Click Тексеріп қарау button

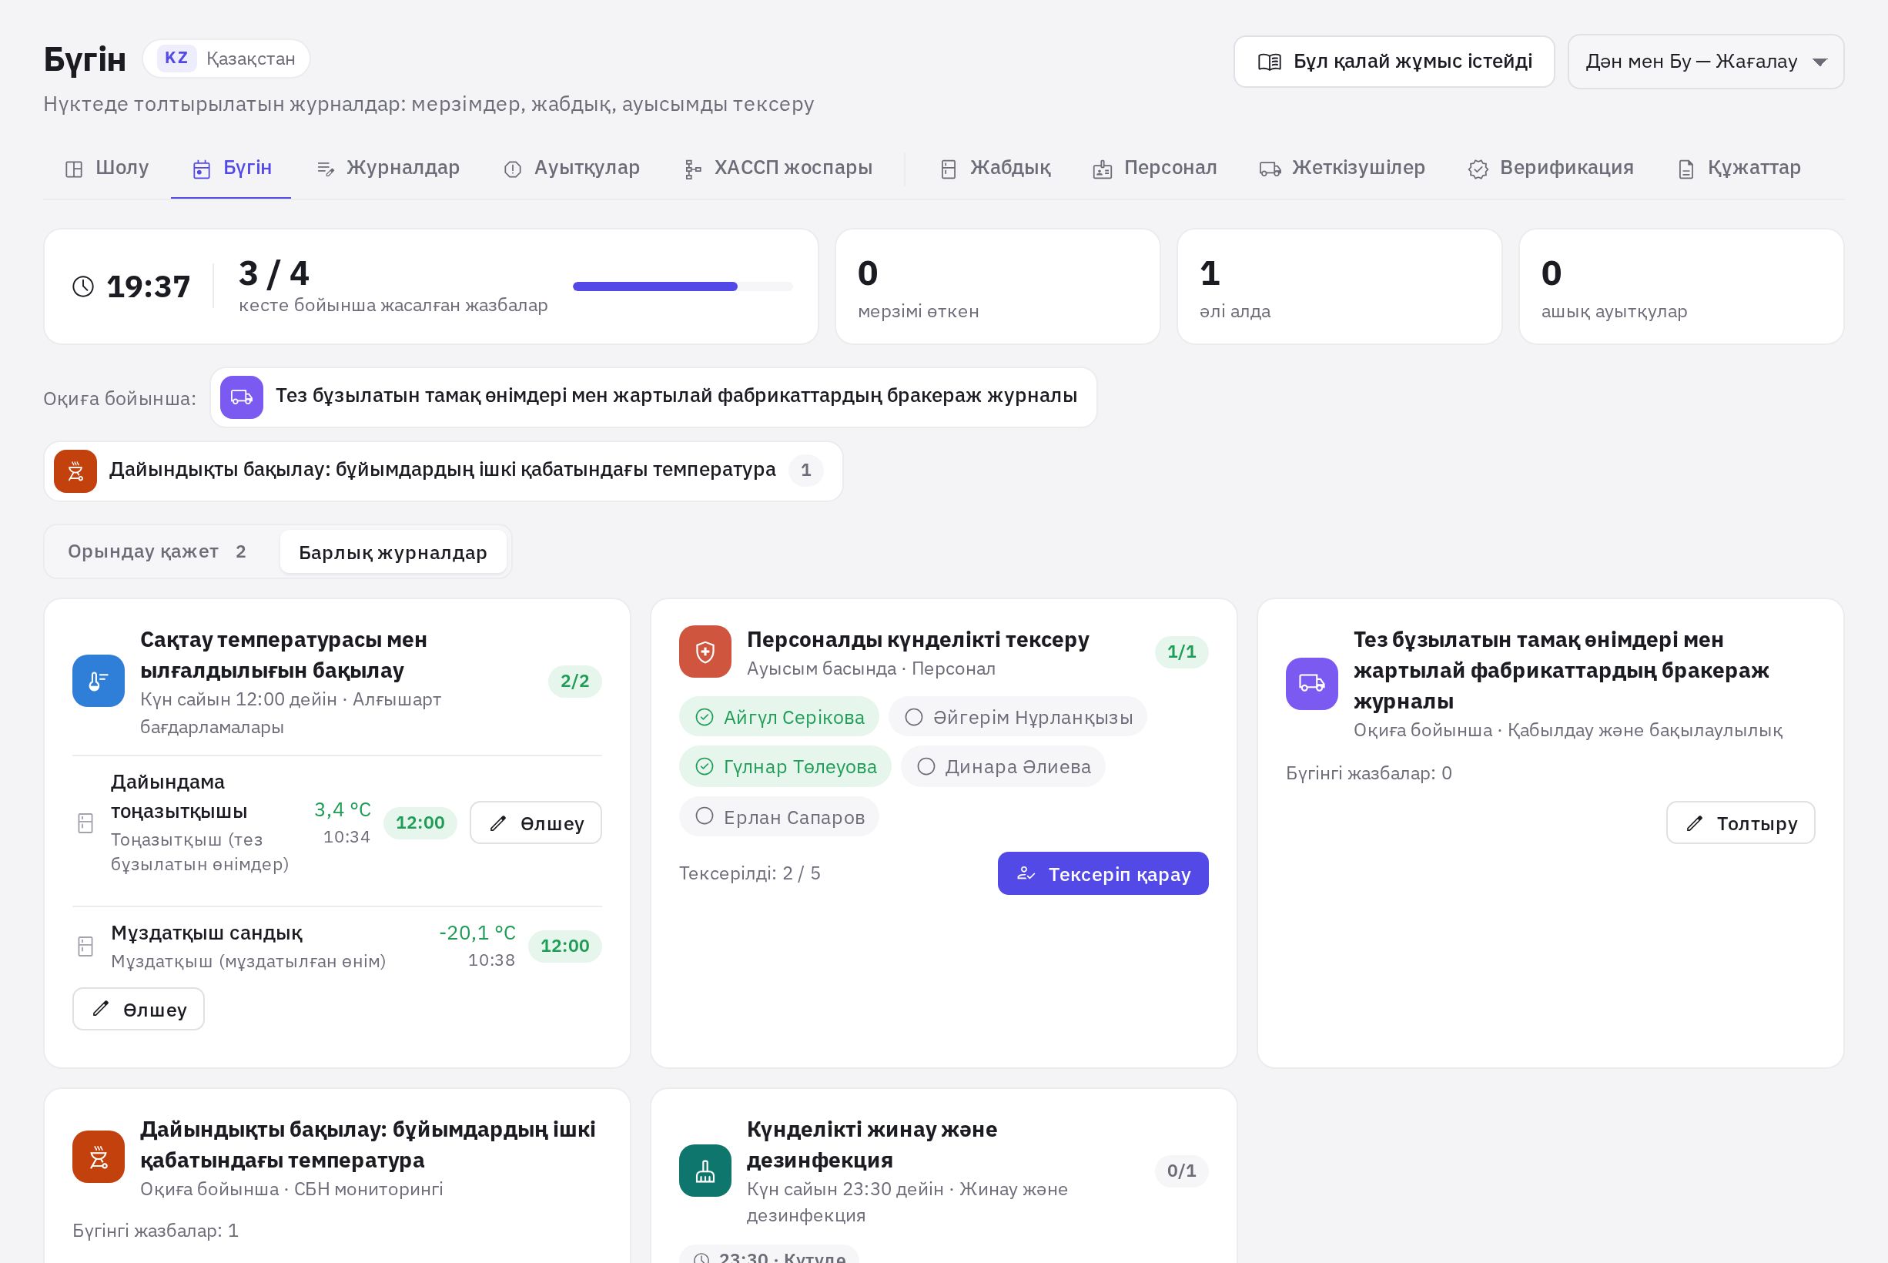pyautogui.click(x=1102, y=874)
